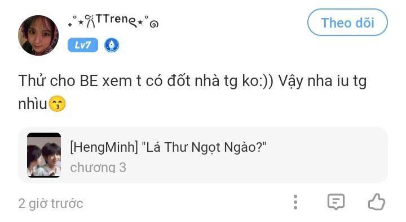Screen dimensions: 406x222
Task: Tap "Vậy nha iu tg" comment text
Action: click(x=323, y=81)
